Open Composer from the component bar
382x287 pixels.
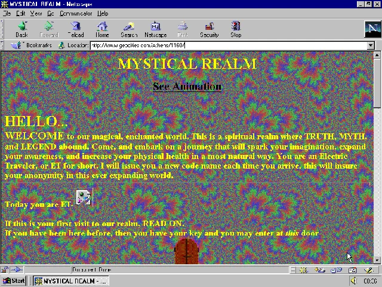tap(369, 270)
